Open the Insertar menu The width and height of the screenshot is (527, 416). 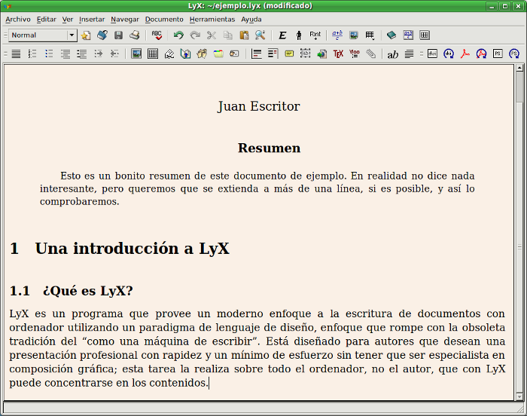[x=92, y=20]
